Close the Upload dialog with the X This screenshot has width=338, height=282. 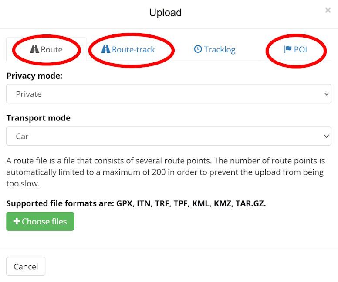click(328, 10)
